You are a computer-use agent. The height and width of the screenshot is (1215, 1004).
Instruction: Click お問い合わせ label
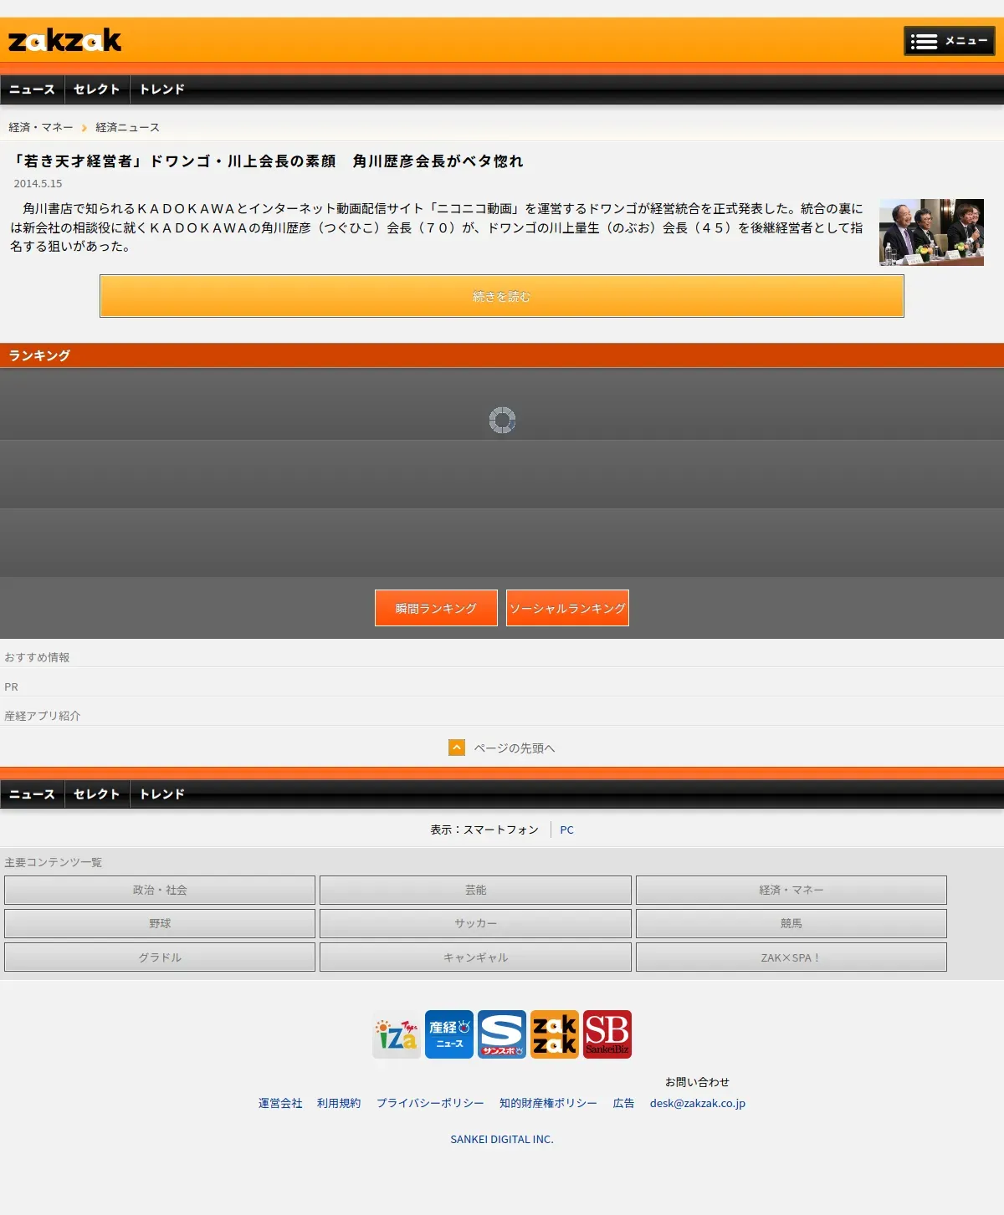click(x=698, y=1082)
